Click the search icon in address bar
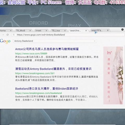125x125 pixels. [14, 35]
